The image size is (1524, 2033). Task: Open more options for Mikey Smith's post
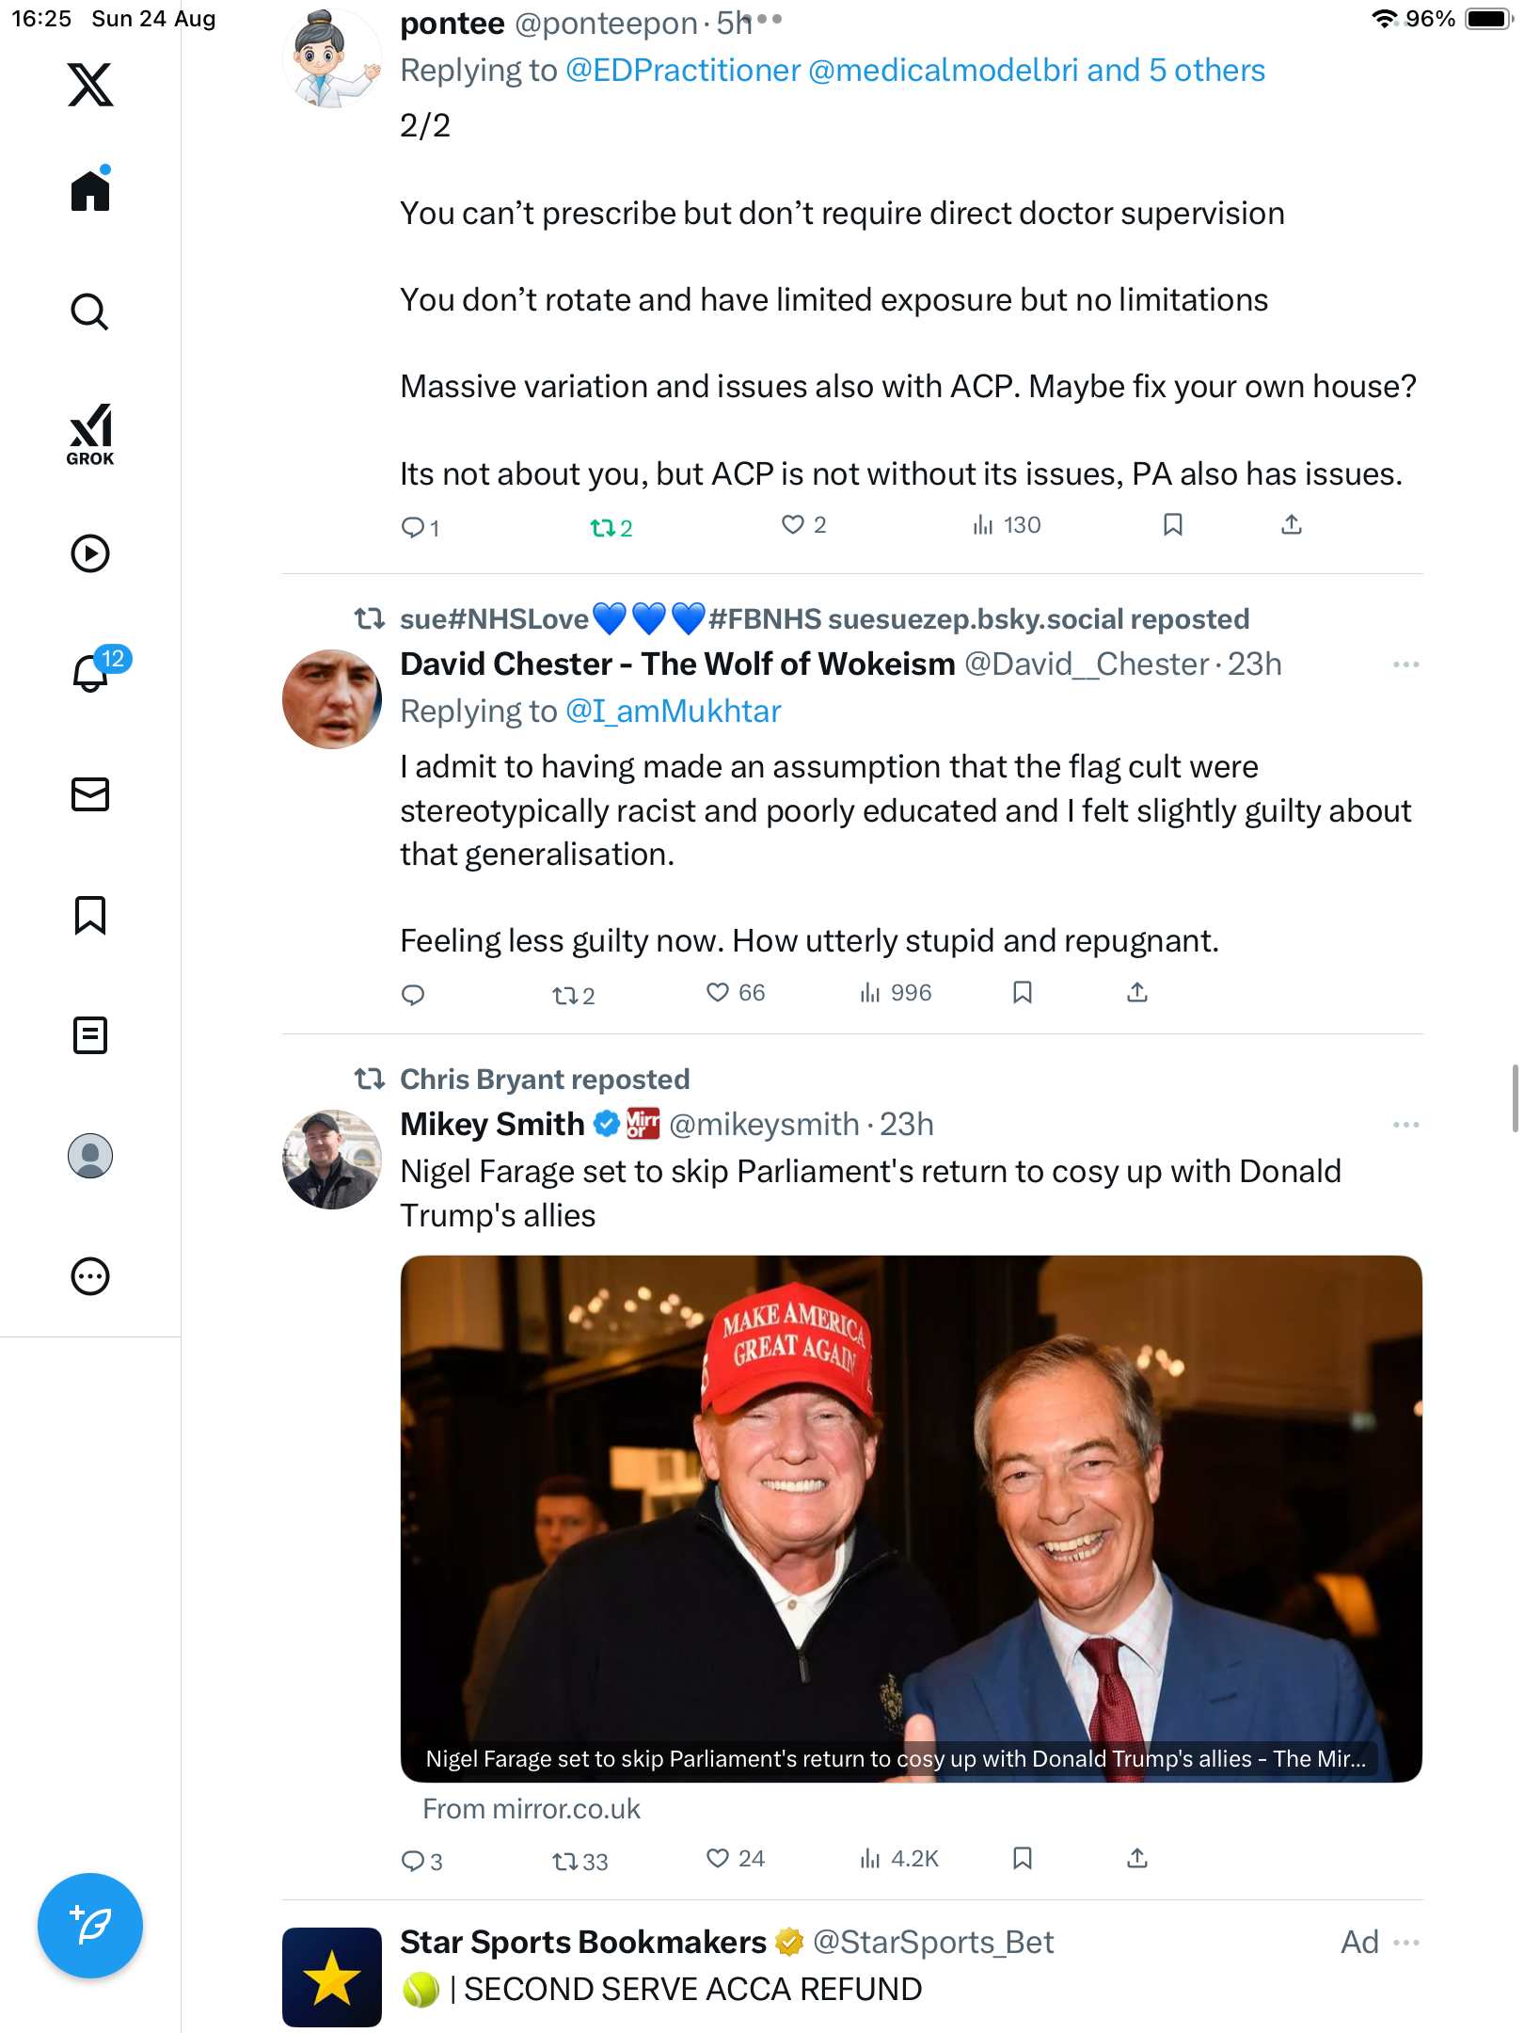tap(1405, 1125)
